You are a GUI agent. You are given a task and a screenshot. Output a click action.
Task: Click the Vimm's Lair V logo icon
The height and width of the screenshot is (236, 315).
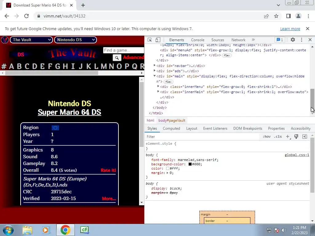5,40
